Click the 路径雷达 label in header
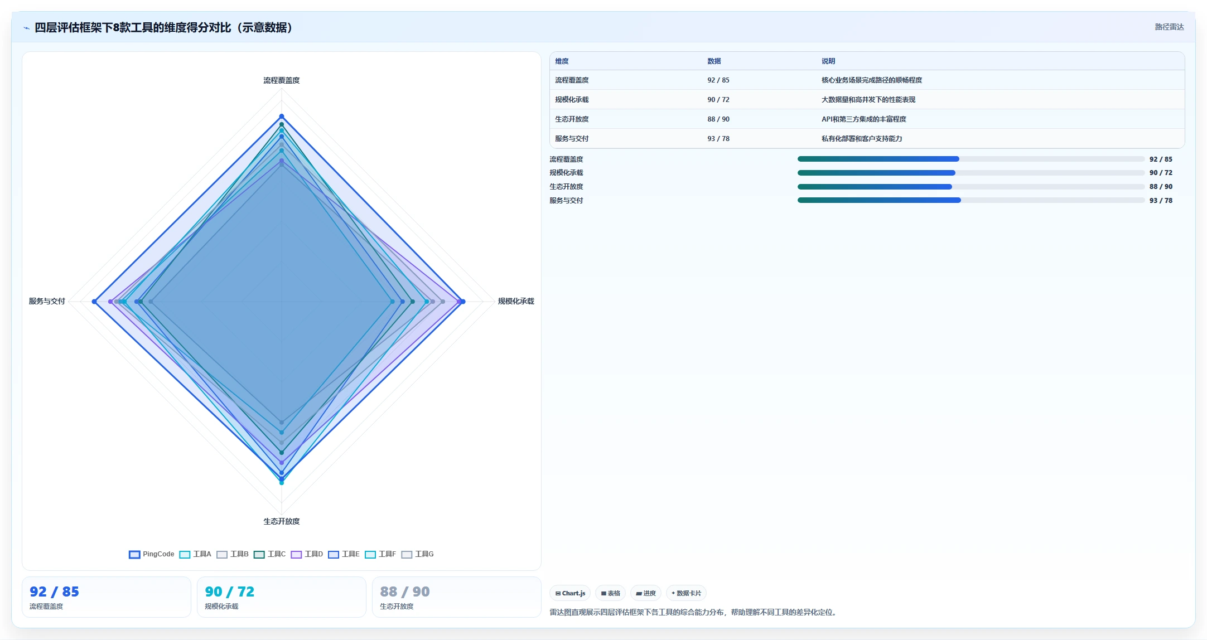This screenshot has width=1207, height=640. (1169, 27)
